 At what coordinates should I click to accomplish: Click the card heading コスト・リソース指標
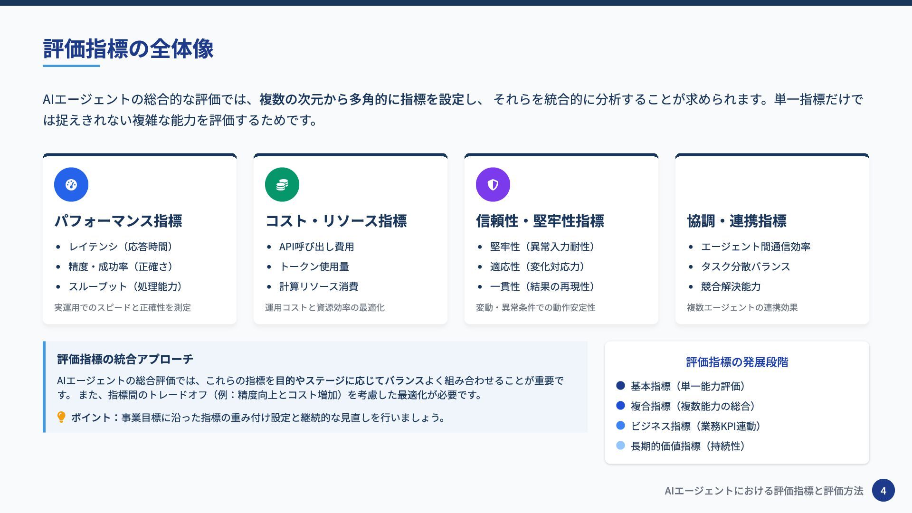pyautogui.click(x=336, y=221)
